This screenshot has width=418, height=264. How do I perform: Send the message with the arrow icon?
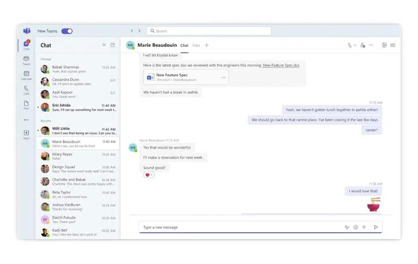[x=376, y=227]
